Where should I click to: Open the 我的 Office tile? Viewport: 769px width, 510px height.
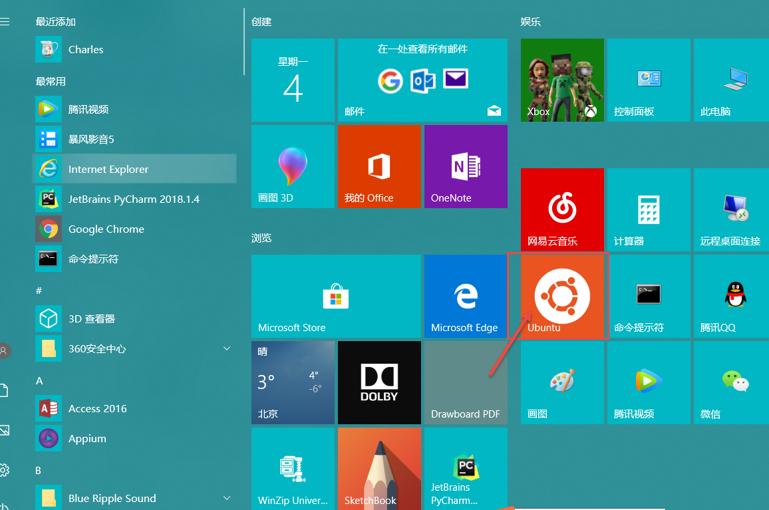(x=379, y=166)
